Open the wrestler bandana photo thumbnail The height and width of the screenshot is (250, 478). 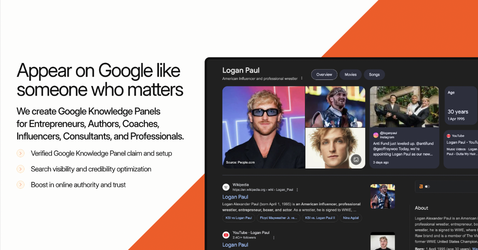pyautogui.click(x=335, y=106)
